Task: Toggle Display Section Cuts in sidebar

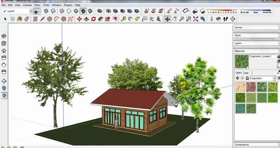Action: (x=4, y=95)
